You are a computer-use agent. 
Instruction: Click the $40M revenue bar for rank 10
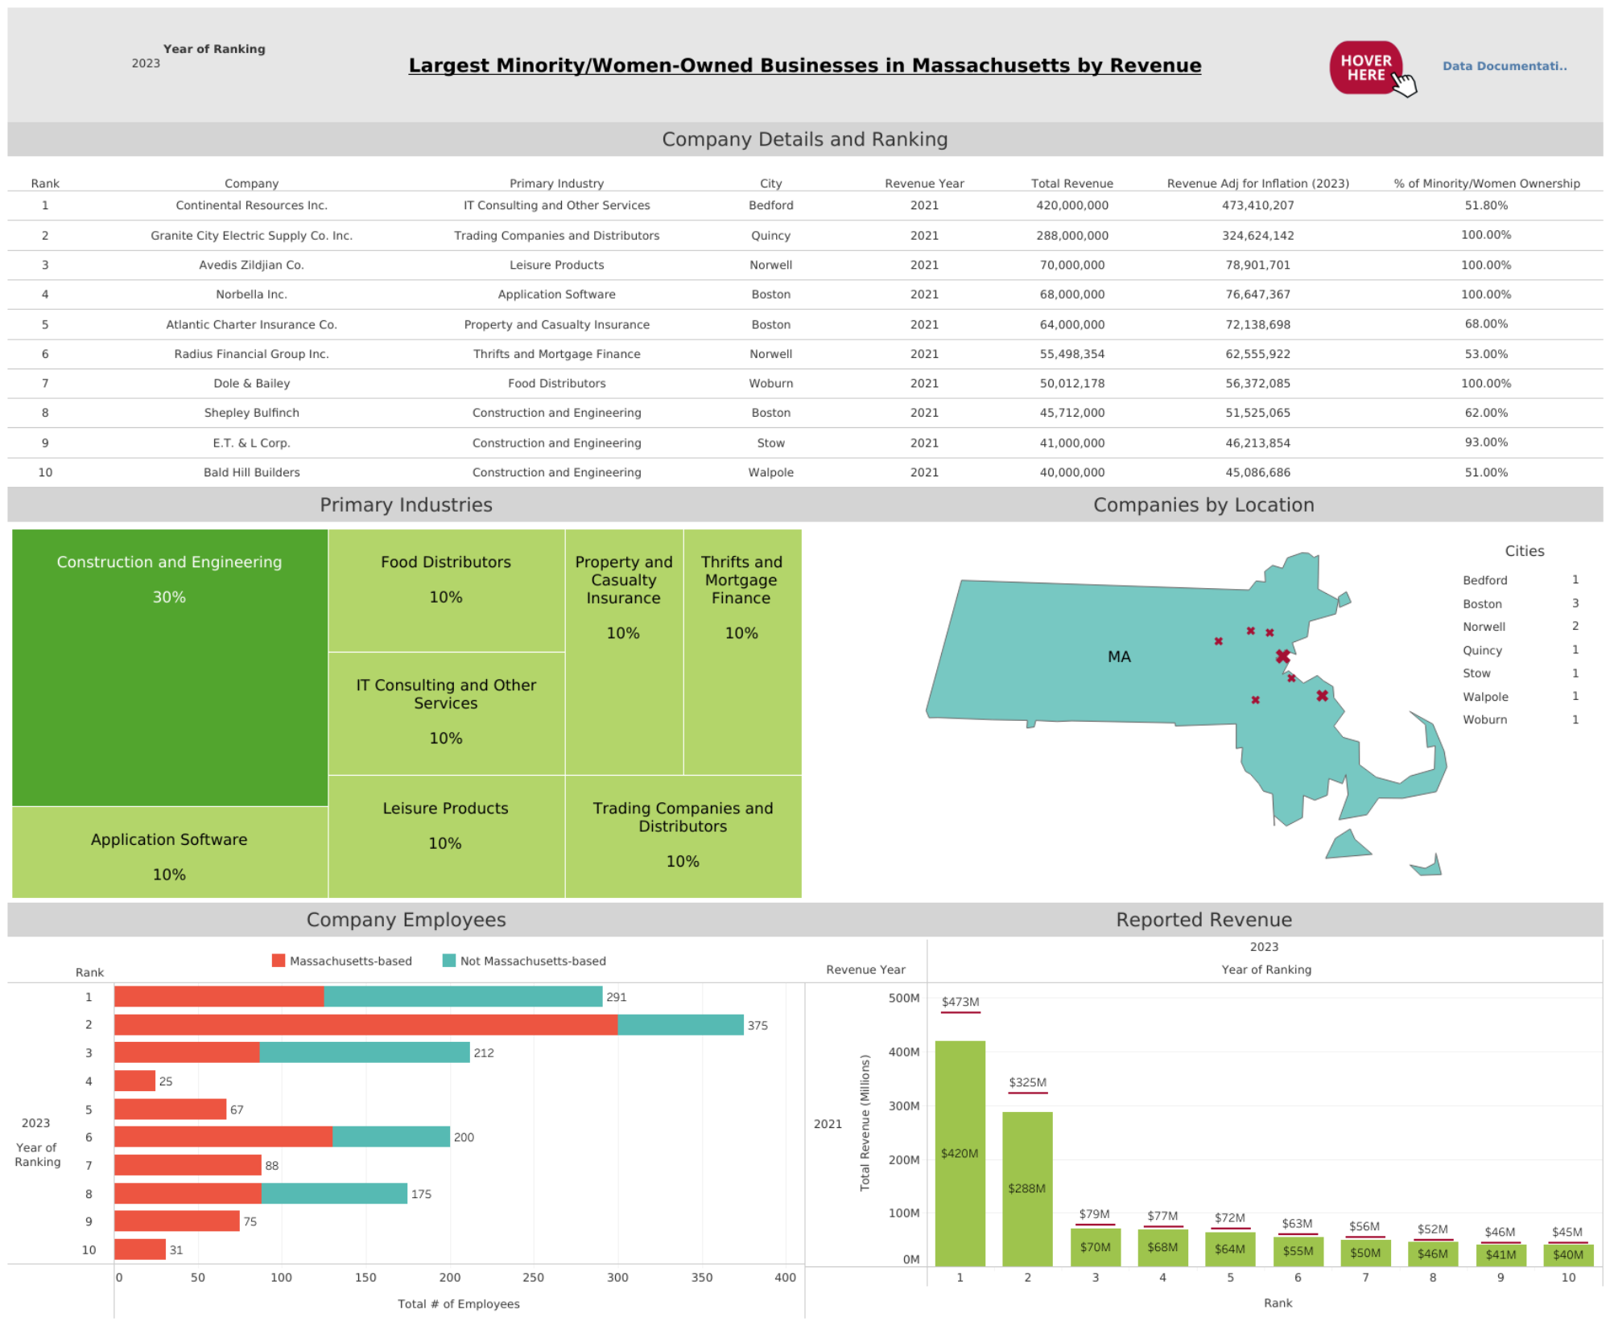pyautogui.click(x=1568, y=1254)
